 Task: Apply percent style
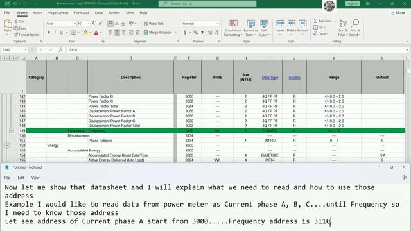(x=195, y=33)
